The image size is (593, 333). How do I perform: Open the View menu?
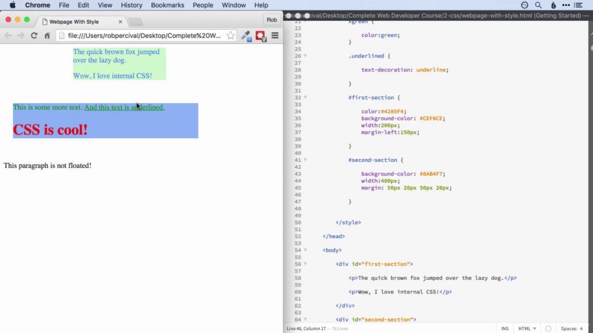tap(105, 5)
